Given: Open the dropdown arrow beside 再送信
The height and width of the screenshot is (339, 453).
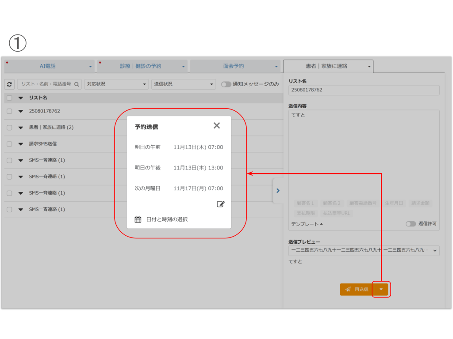Looking at the screenshot, I should 381,289.
